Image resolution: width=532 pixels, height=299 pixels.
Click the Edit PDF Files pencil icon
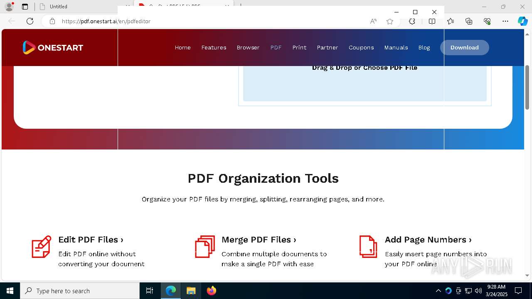[42, 247]
